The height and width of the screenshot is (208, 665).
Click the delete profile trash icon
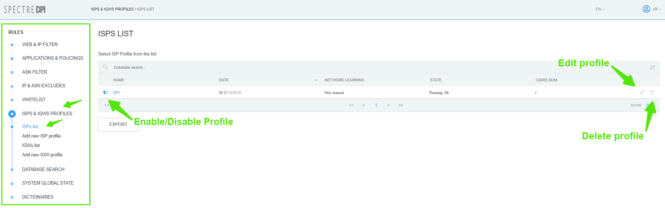tap(652, 92)
